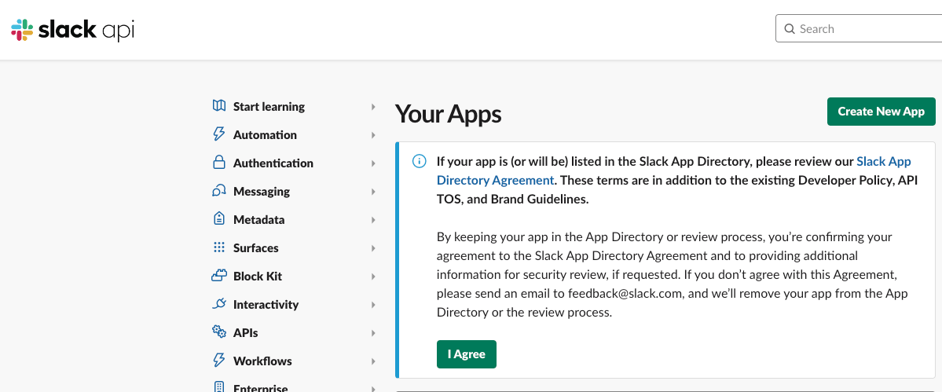This screenshot has height=392, width=942.
Task: Open the Automation menu item
Action: coord(265,135)
